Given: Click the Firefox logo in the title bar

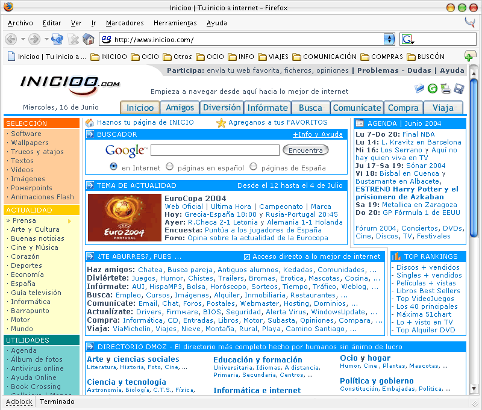Looking at the screenshot, I should click(x=8, y=7).
